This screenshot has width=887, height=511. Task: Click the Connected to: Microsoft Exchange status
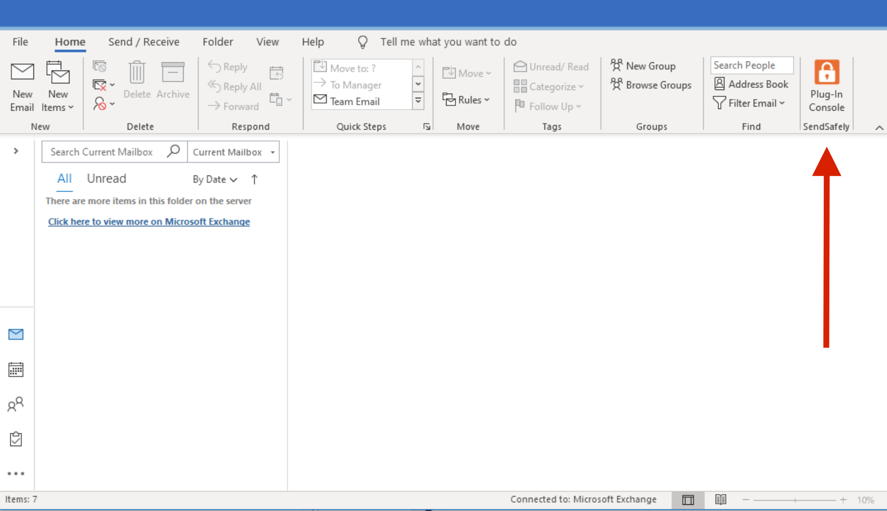(x=583, y=499)
